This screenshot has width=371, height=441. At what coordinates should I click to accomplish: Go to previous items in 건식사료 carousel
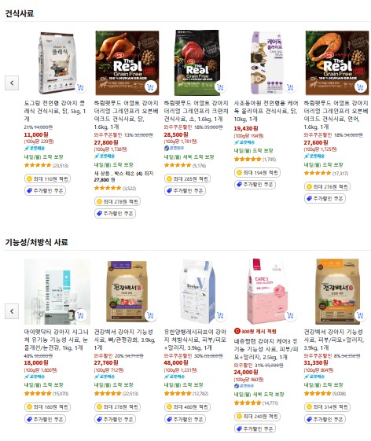12,83
